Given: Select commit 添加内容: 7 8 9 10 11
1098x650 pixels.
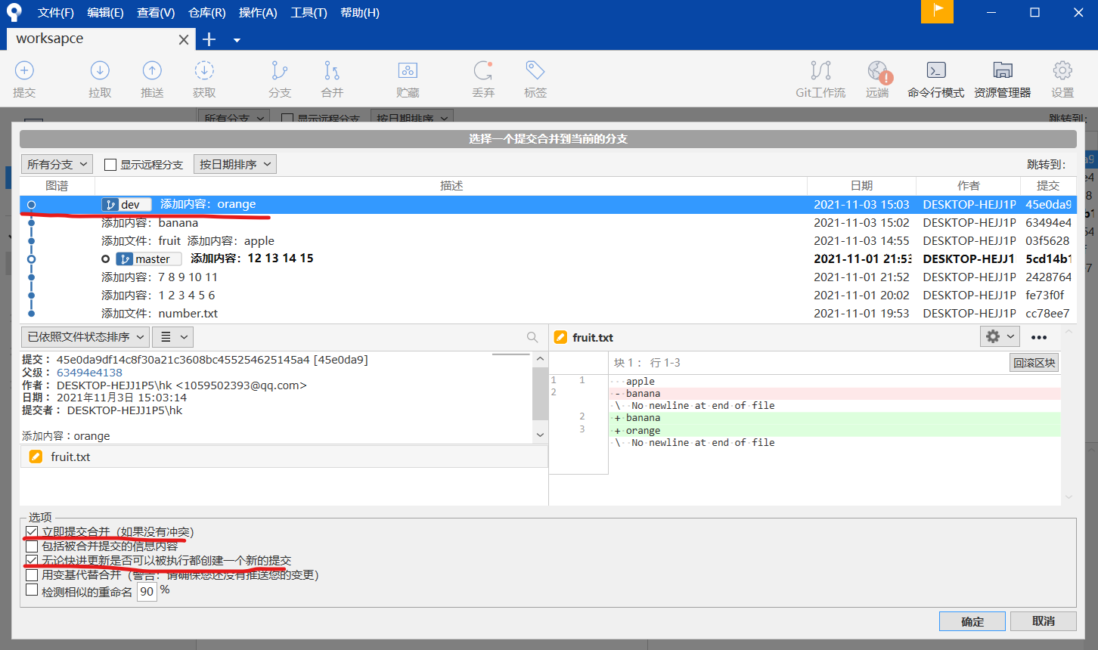Looking at the screenshot, I should coord(548,277).
